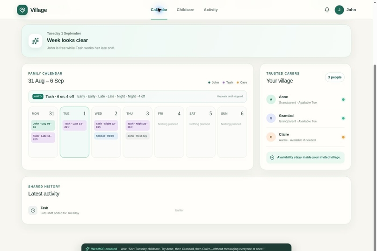The height and width of the screenshot is (251, 377).
Task: Select the Saturday 5 day card
Action: click(x=201, y=132)
